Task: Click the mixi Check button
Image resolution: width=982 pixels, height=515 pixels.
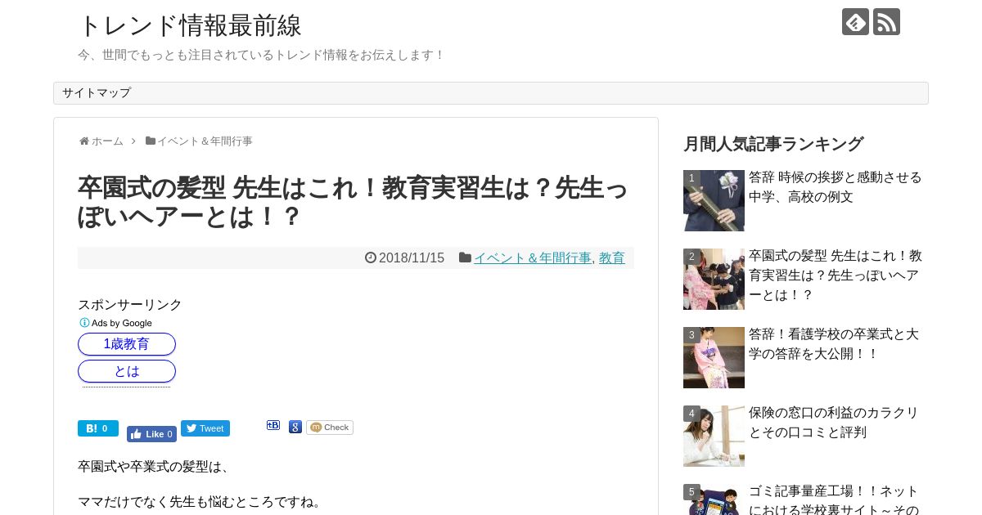Action: click(x=330, y=428)
